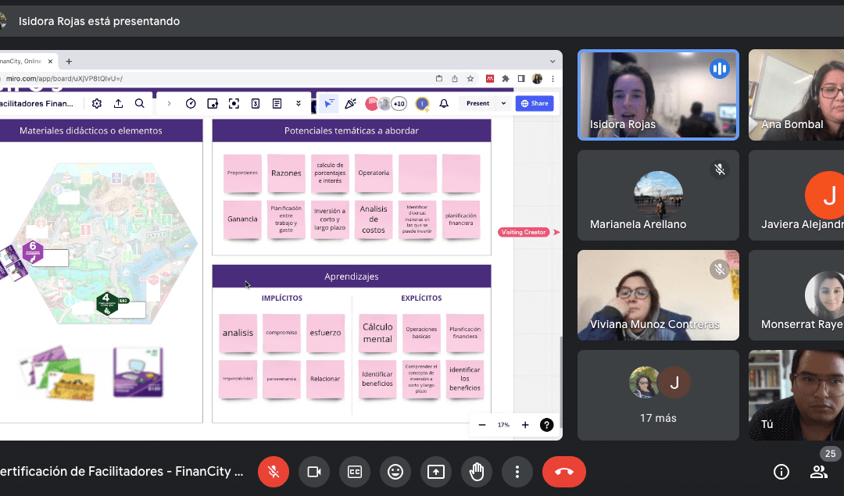The height and width of the screenshot is (496, 844).
Task: Select the "Cálculo mental" sticky note
Action: click(378, 333)
